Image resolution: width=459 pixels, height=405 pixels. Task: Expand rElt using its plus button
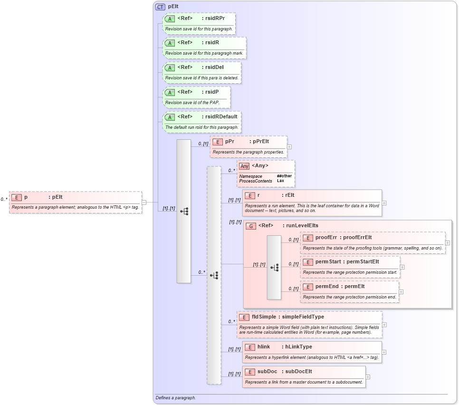(x=384, y=203)
